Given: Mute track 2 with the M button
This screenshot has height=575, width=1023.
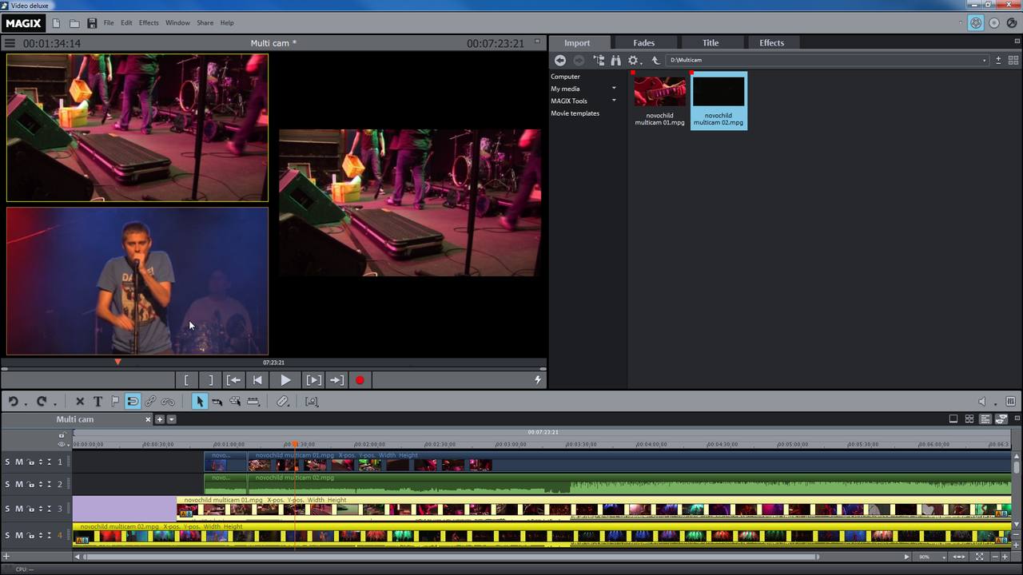Looking at the screenshot, I should [19, 485].
